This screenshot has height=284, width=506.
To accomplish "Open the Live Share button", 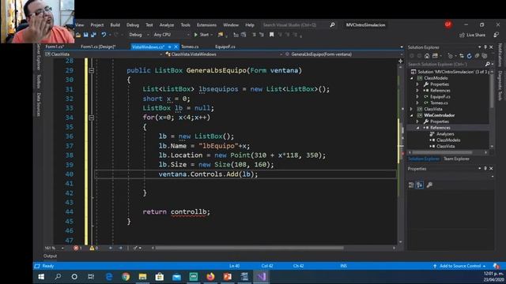I will coord(473,35).
